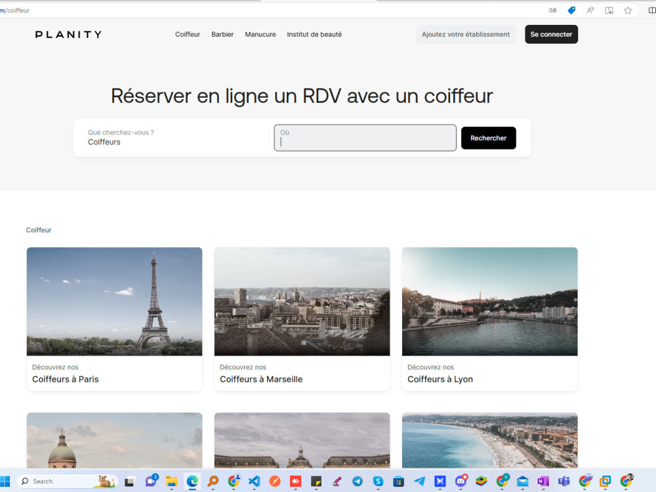Open the Telegram paper plane icon in taskbar
The image size is (656, 492).
[419, 482]
